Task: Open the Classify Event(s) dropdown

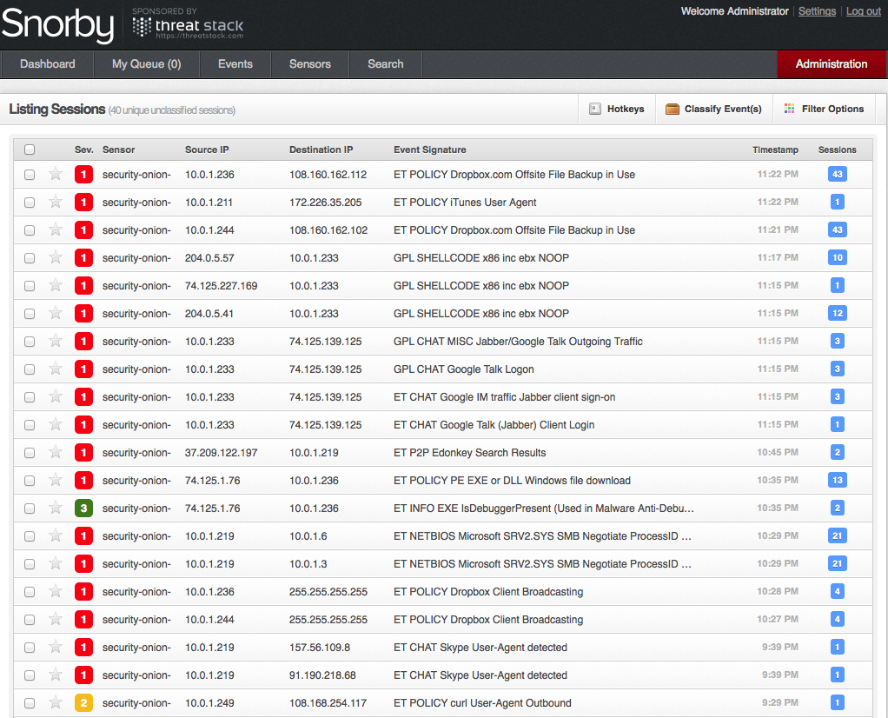Action: [x=722, y=110]
